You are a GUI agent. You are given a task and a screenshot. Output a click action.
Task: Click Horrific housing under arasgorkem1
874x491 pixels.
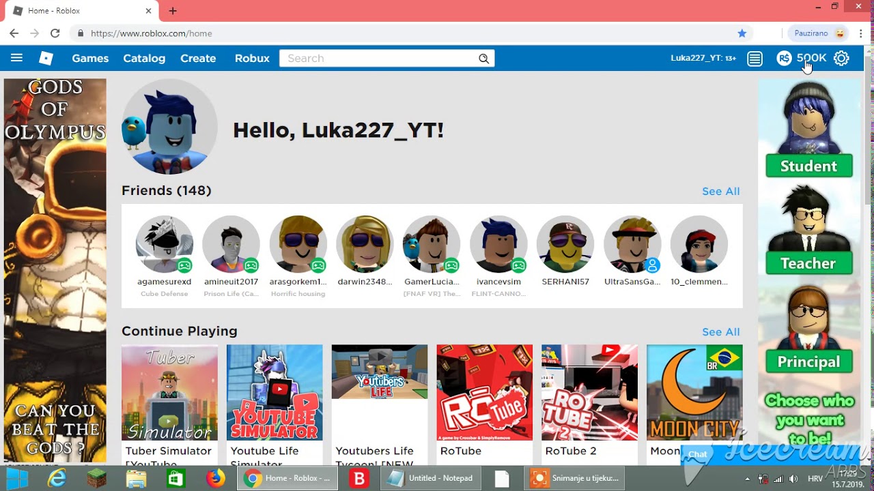click(298, 294)
